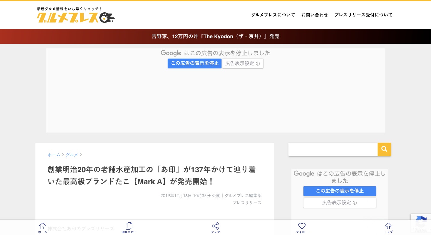This screenshot has height=235, width=431.
Task: Open the グルメプレスについて page
Action: point(273,15)
